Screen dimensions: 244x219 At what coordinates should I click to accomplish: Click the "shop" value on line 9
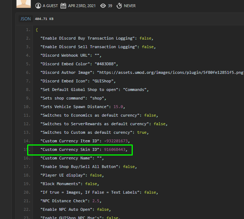coord(97,98)
